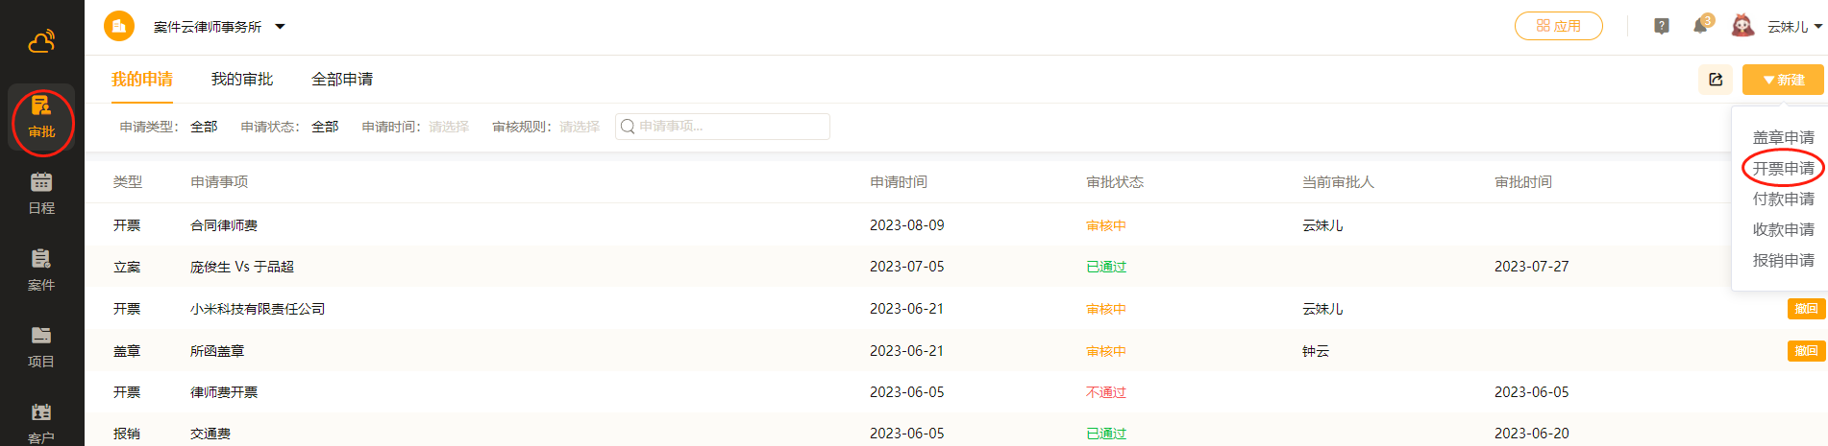This screenshot has height=446, width=1828.
Task: Select 报销申请 from the new menu
Action: 1783,261
